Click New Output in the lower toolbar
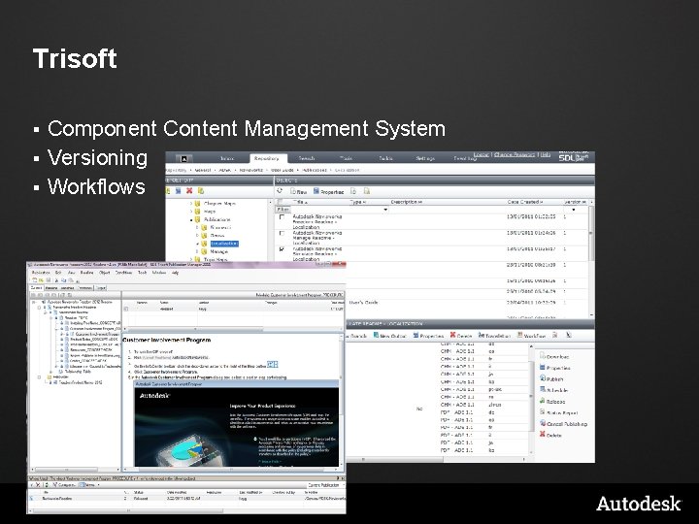Viewport: 699px width, 524px height. [x=389, y=336]
